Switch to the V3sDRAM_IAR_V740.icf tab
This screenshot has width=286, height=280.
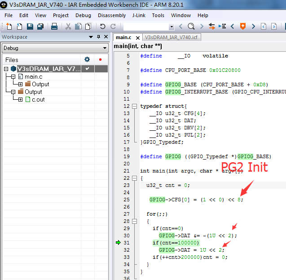[171, 37]
